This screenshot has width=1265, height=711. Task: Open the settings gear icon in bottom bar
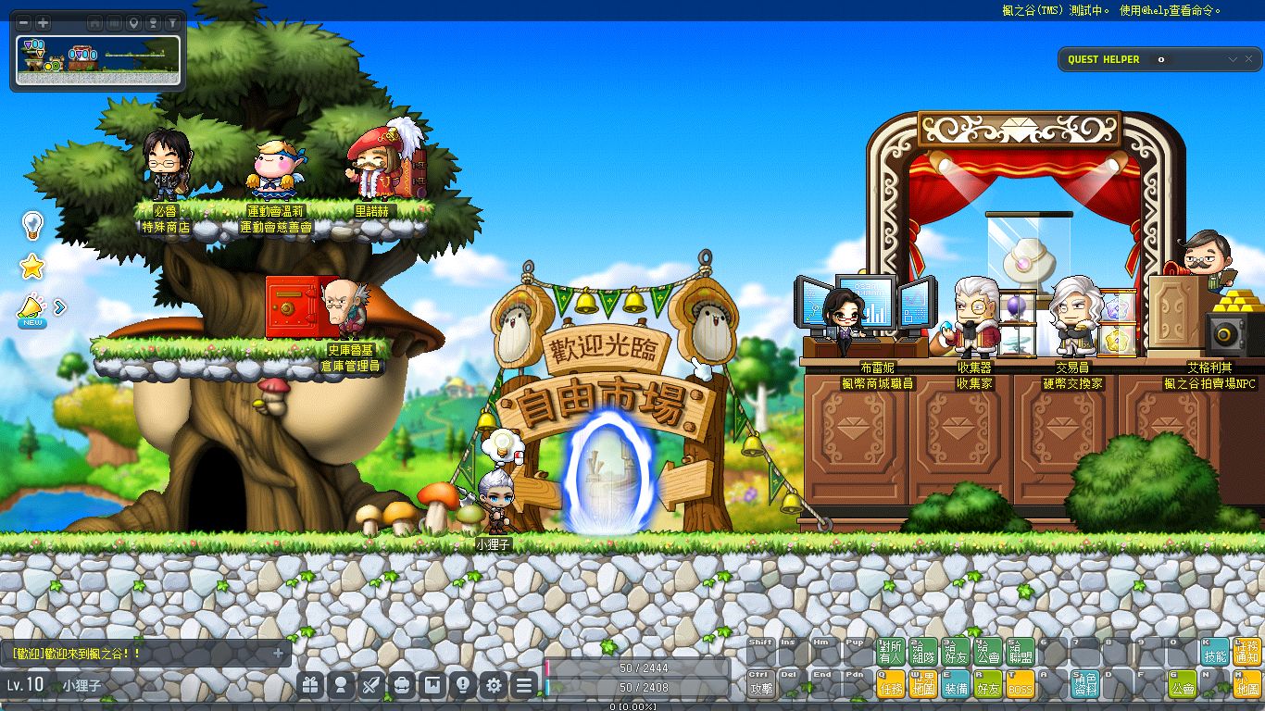pyautogui.click(x=495, y=685)
